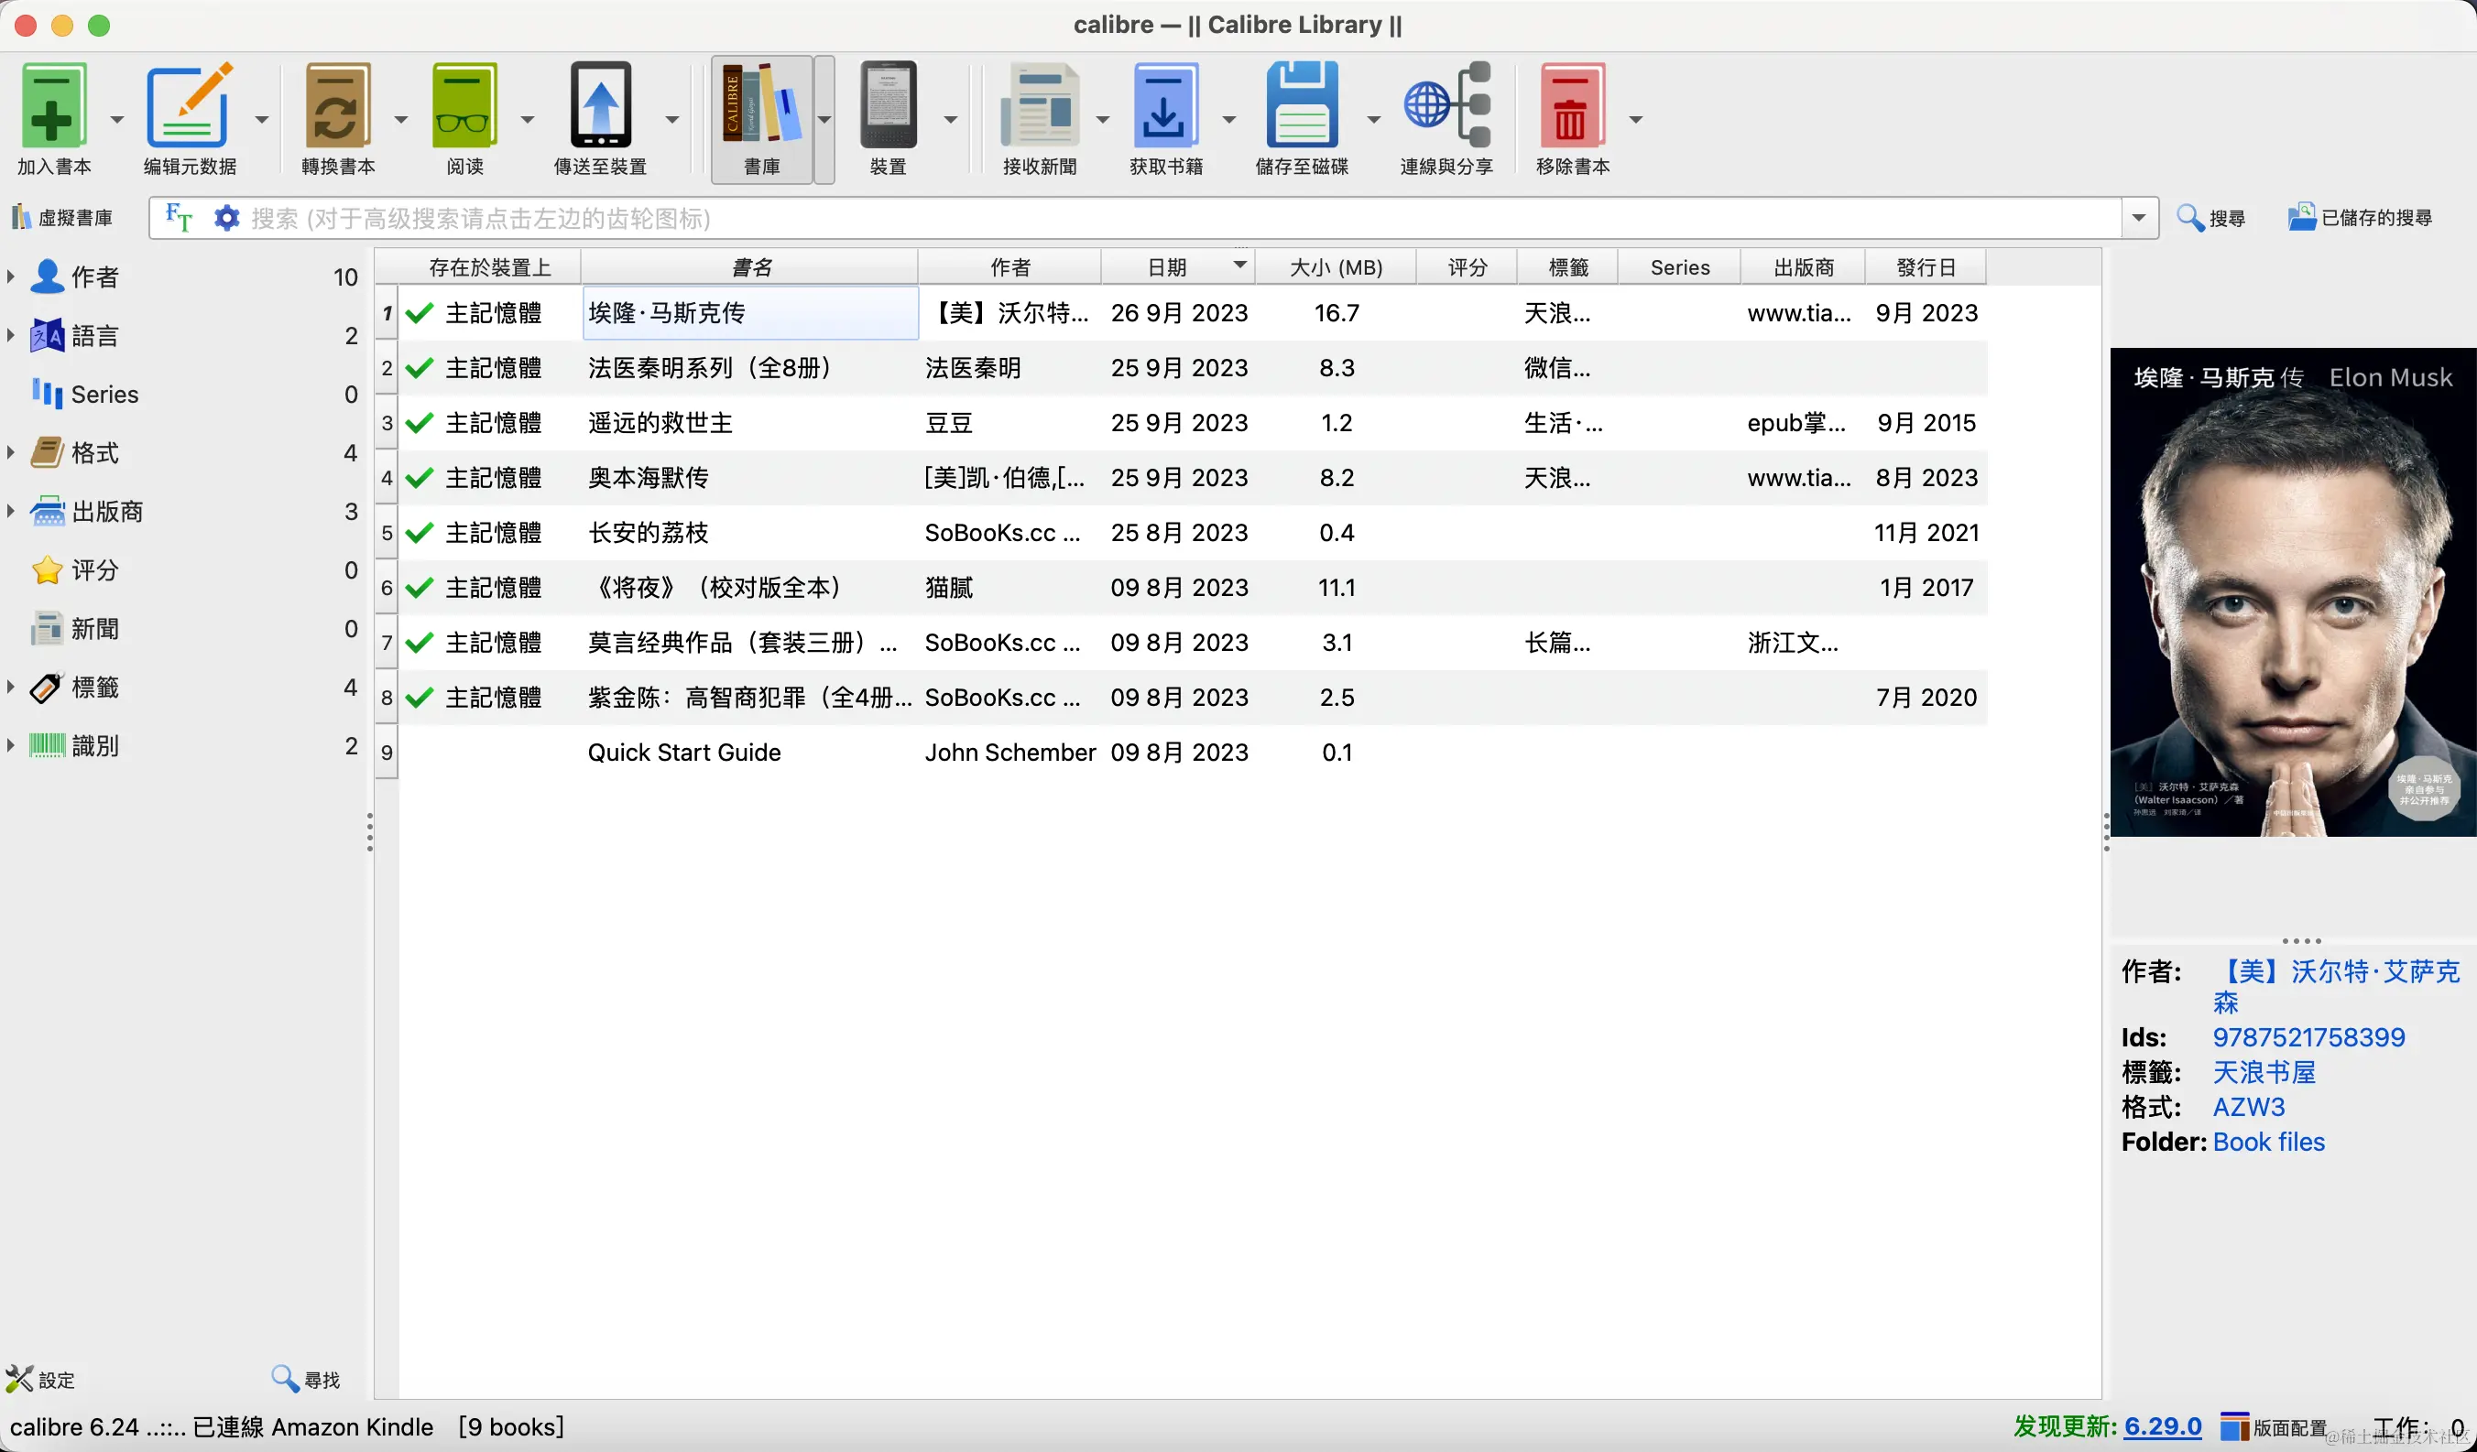2477x1452 pixels.
Task: Open the Book files folder link
Action: point(2269,1142)
